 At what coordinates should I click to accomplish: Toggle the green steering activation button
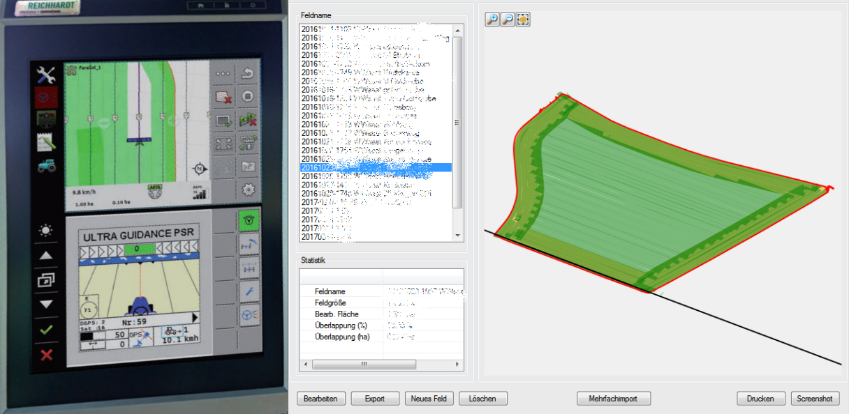click(246, 221)
